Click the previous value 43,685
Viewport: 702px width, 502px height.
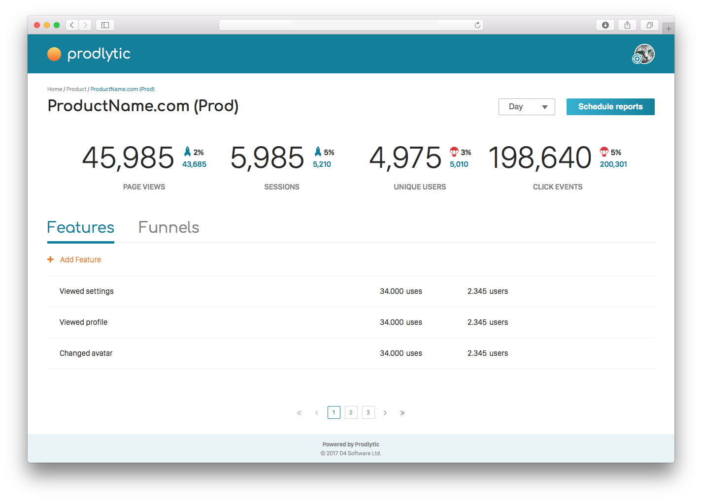(194, 164)
